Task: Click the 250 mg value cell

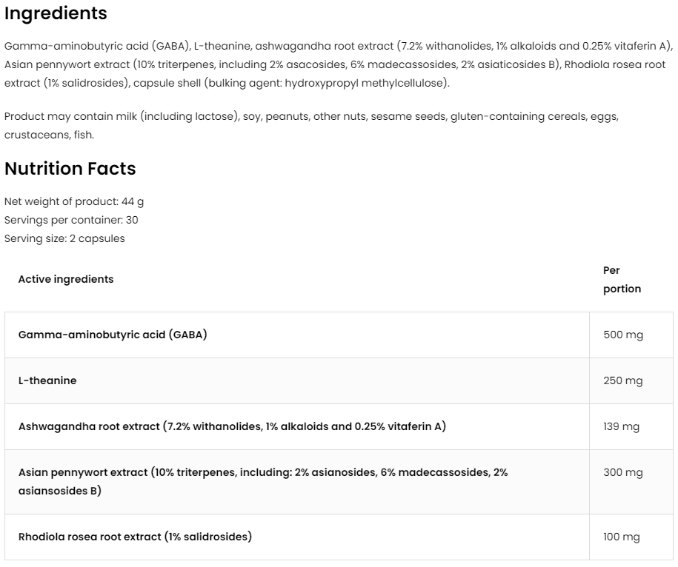Action: (x=623, y=380)
